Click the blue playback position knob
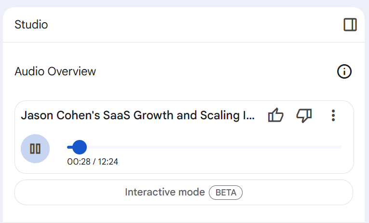The height and width of the screenshot is (223, 369). 79,147
